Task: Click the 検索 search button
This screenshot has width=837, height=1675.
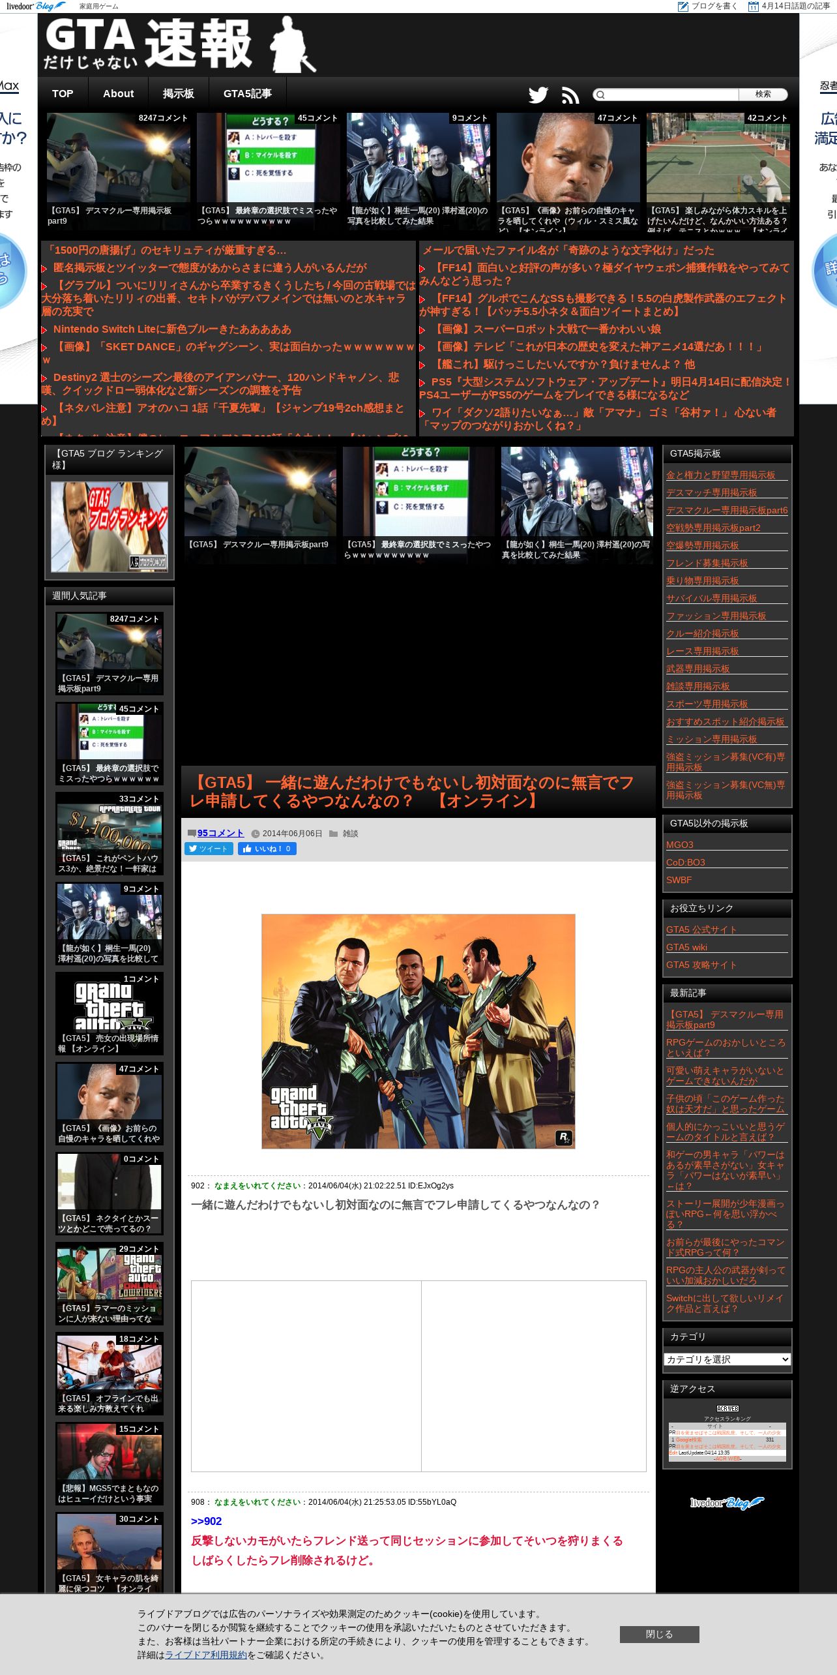Action: point(763,95)
